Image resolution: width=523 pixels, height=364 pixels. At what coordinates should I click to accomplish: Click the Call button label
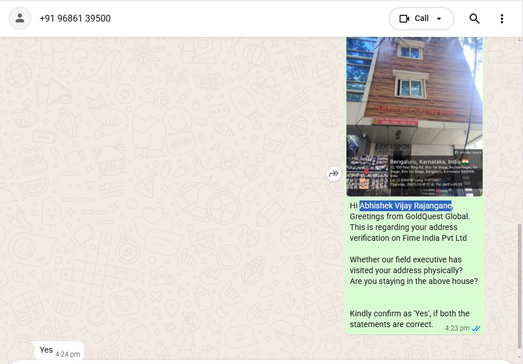coord(421,18)
